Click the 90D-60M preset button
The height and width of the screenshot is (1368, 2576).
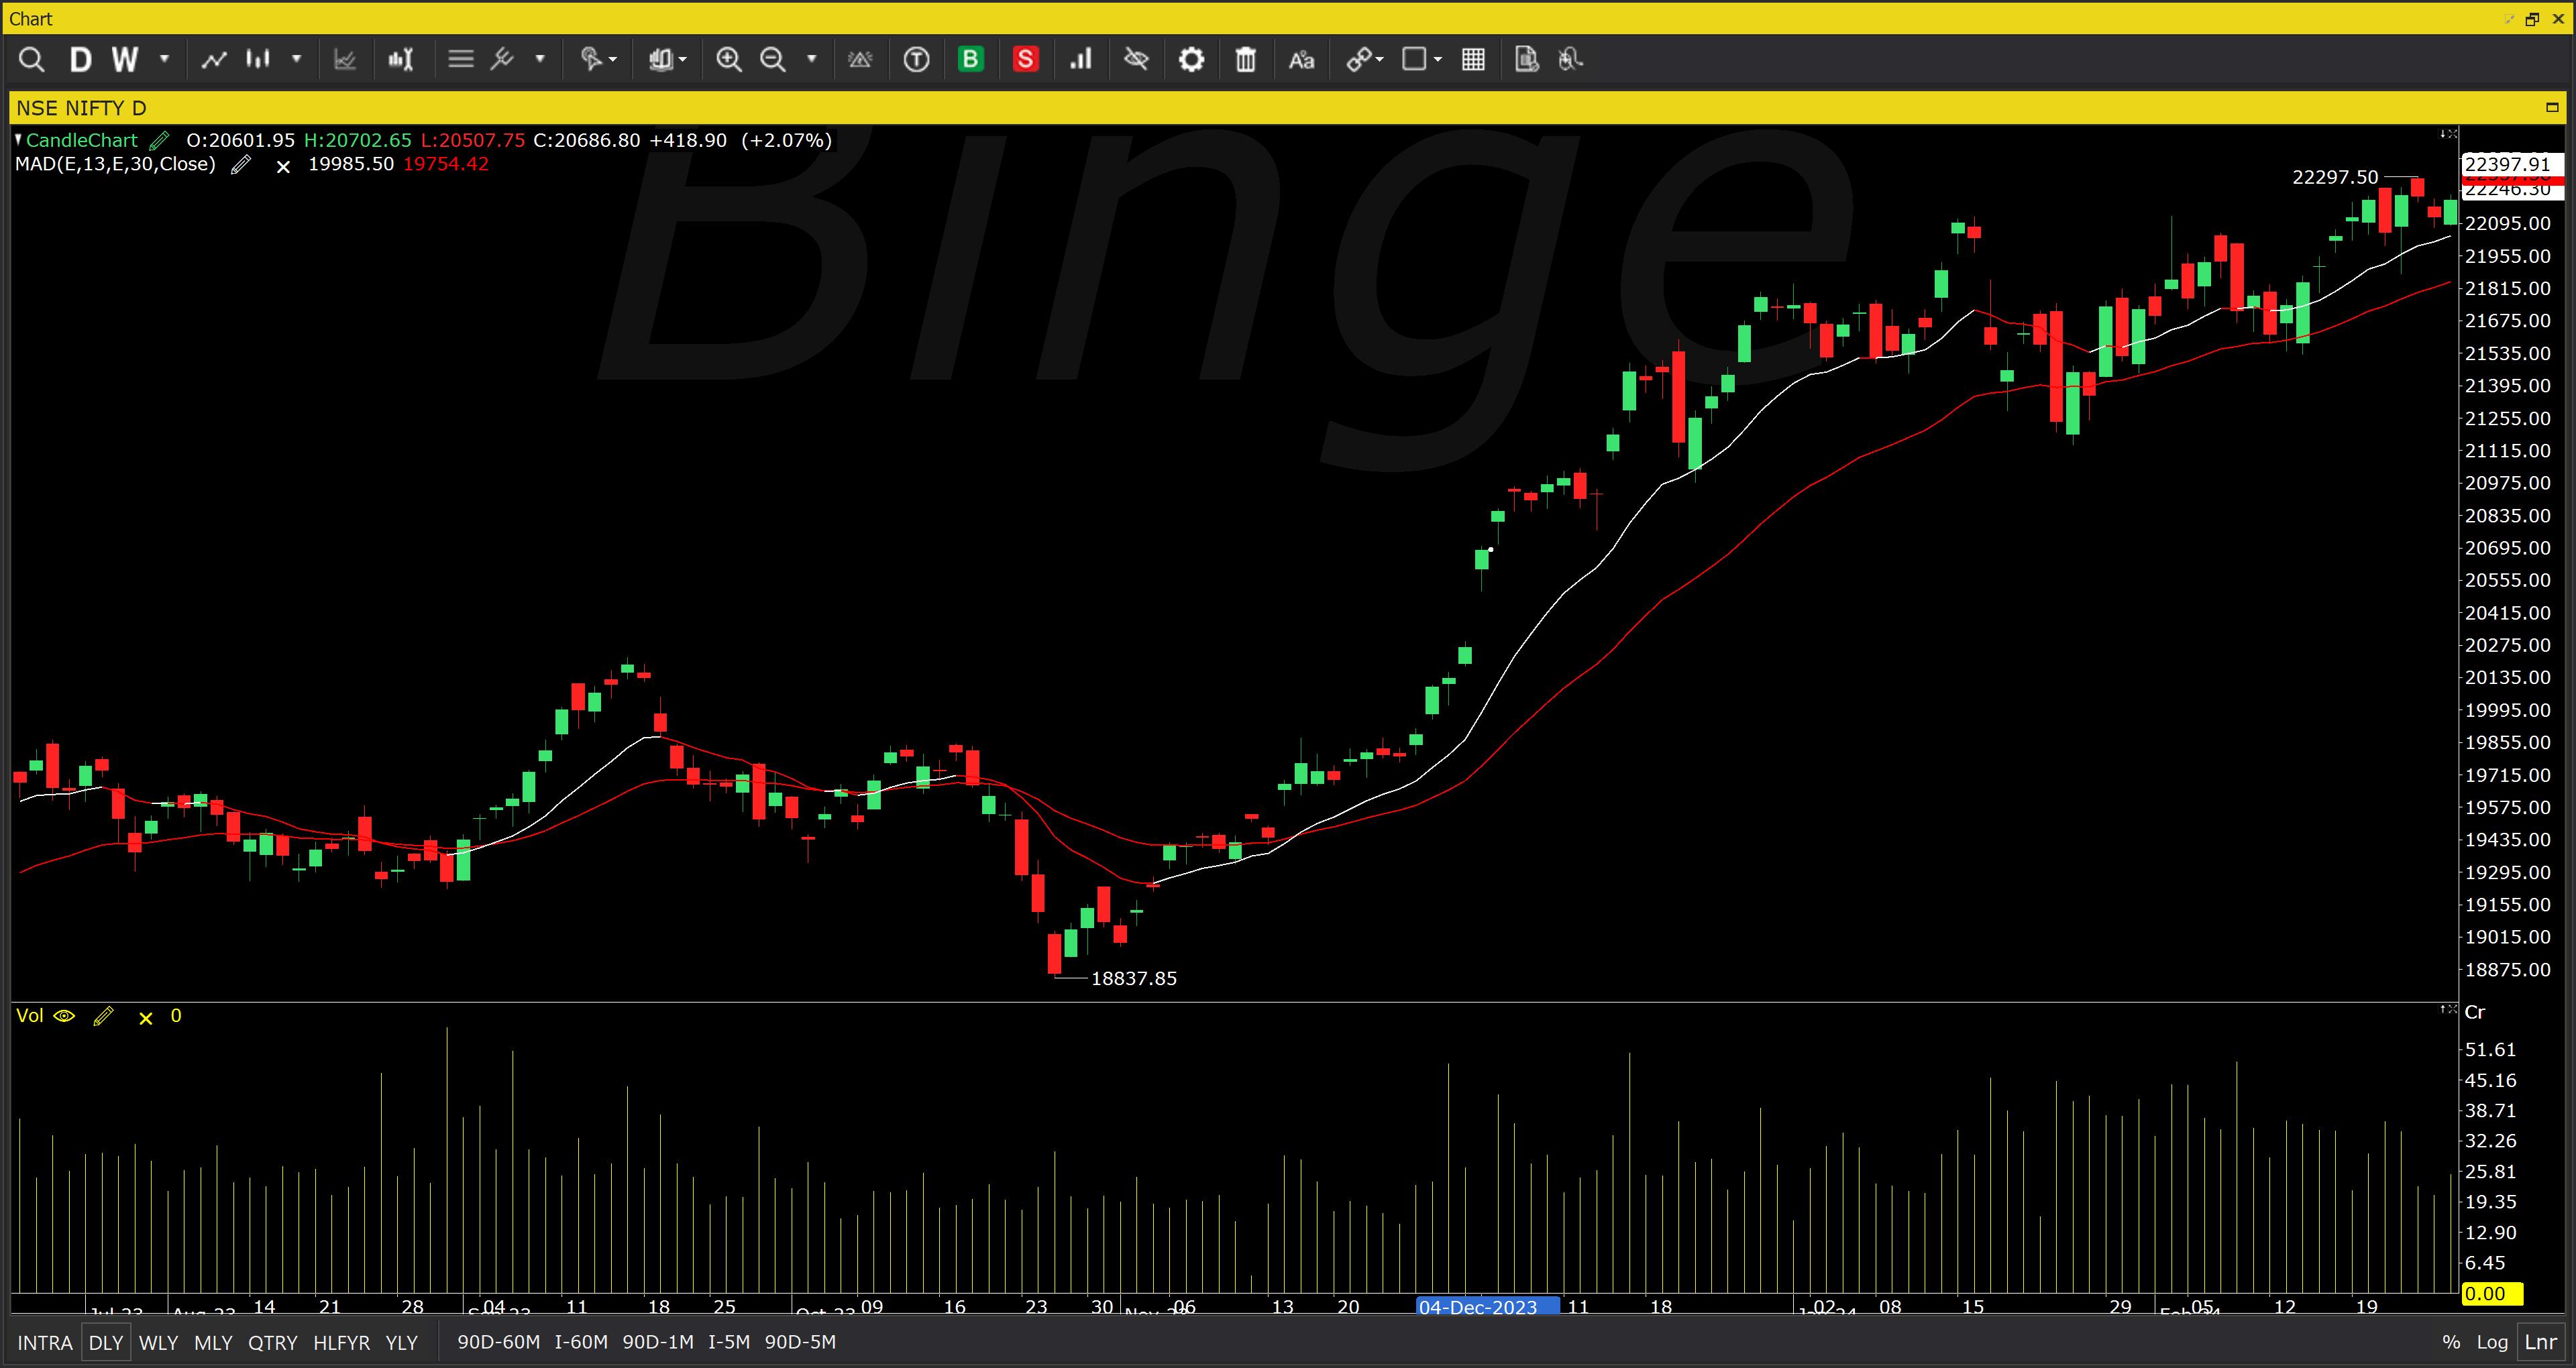click(x=498, y=1342)
